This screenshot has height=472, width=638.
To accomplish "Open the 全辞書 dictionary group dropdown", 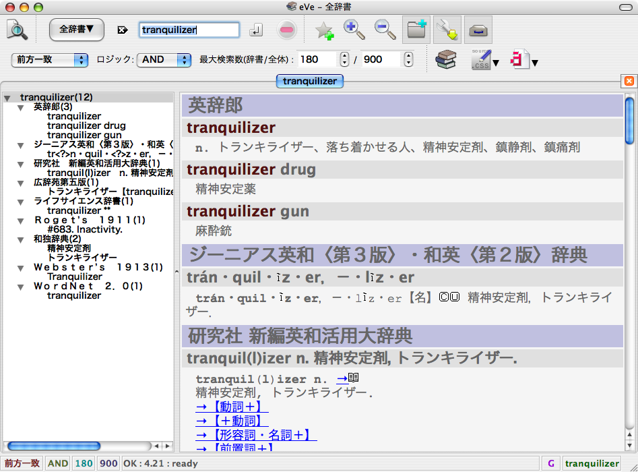I will pyautogui.click(x=77, y=30).
